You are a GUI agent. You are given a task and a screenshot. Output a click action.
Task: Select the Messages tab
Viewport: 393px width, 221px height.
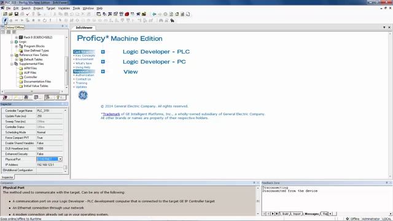click(311, 214)
